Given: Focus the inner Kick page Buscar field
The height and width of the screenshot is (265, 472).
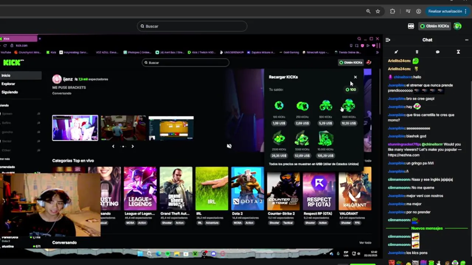Looking at the screenshot, I should (x=185, y=63).
